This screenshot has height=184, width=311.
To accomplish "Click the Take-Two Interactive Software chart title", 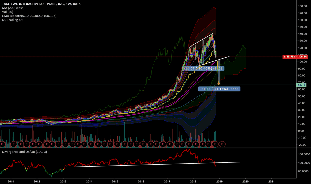I will tap(41, 4).
